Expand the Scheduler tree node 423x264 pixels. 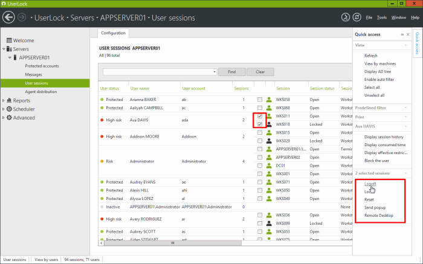point(4,109)
